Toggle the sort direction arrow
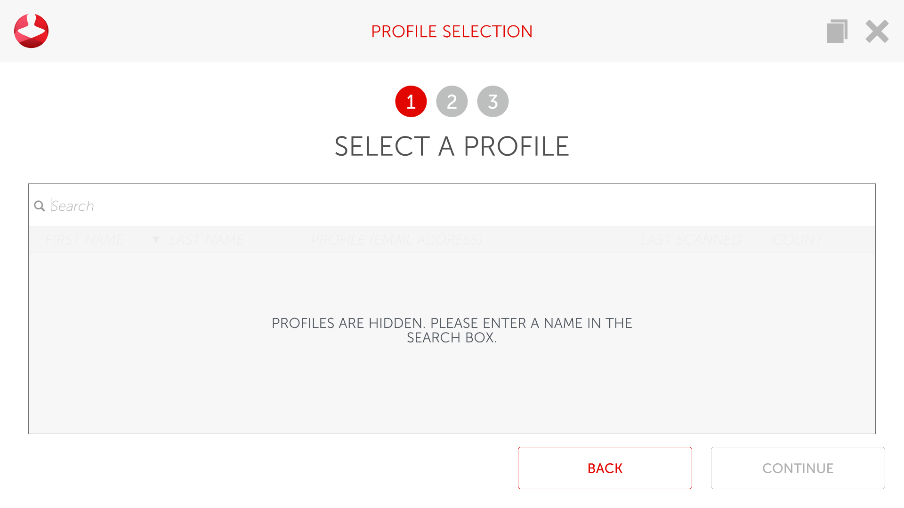This screenshot has height=508, width=904. tap(156, 240)
